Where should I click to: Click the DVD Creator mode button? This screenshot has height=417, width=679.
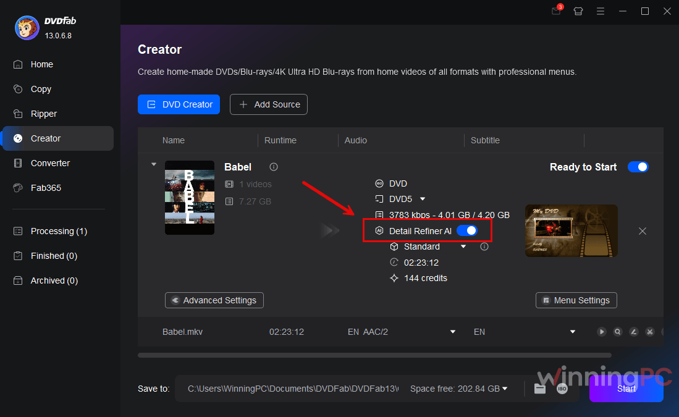(x=179, y=104)
